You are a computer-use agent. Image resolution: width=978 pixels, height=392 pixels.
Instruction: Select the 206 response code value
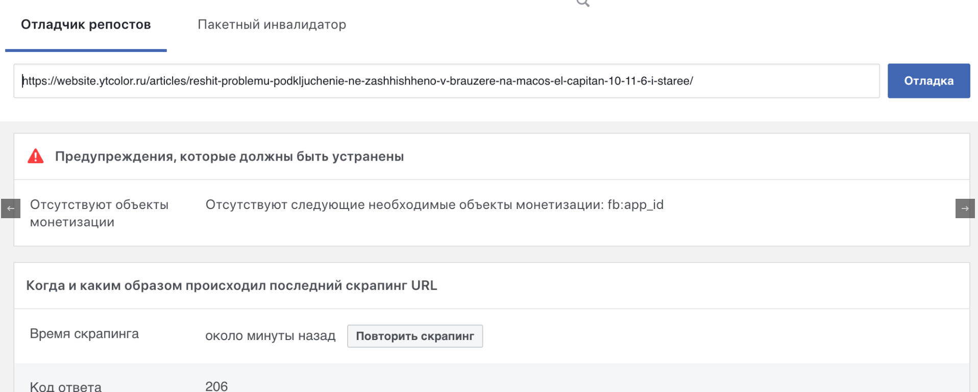point(216,386)
